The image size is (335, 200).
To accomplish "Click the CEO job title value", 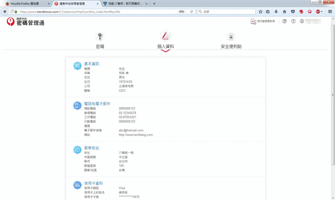I will (x=122, y=91).
